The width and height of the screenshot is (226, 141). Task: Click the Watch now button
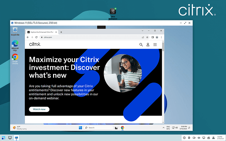[39, 109]
